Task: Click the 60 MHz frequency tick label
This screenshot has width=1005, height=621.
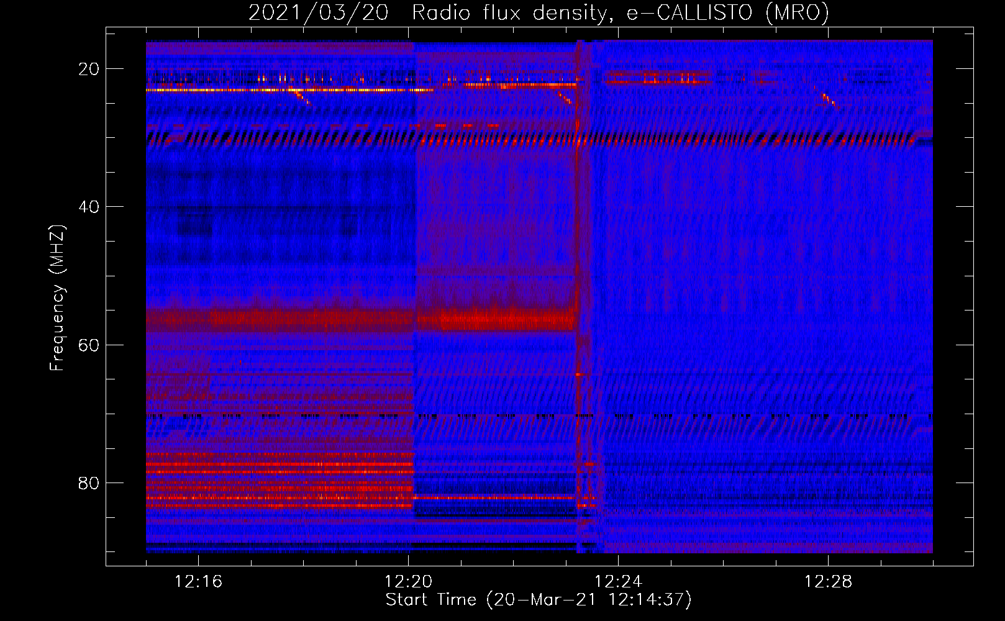Action: [x=89, y=345]
